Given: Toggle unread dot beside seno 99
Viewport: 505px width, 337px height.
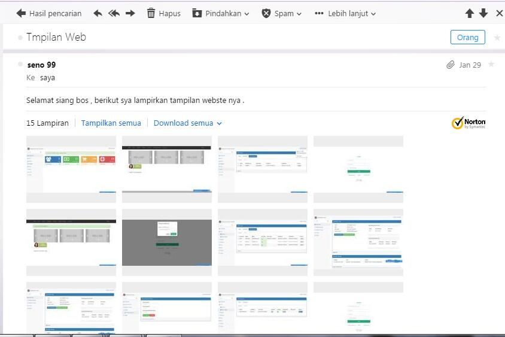Looking at the screenshot, I should pyautogui.click(x=20, y=64).
